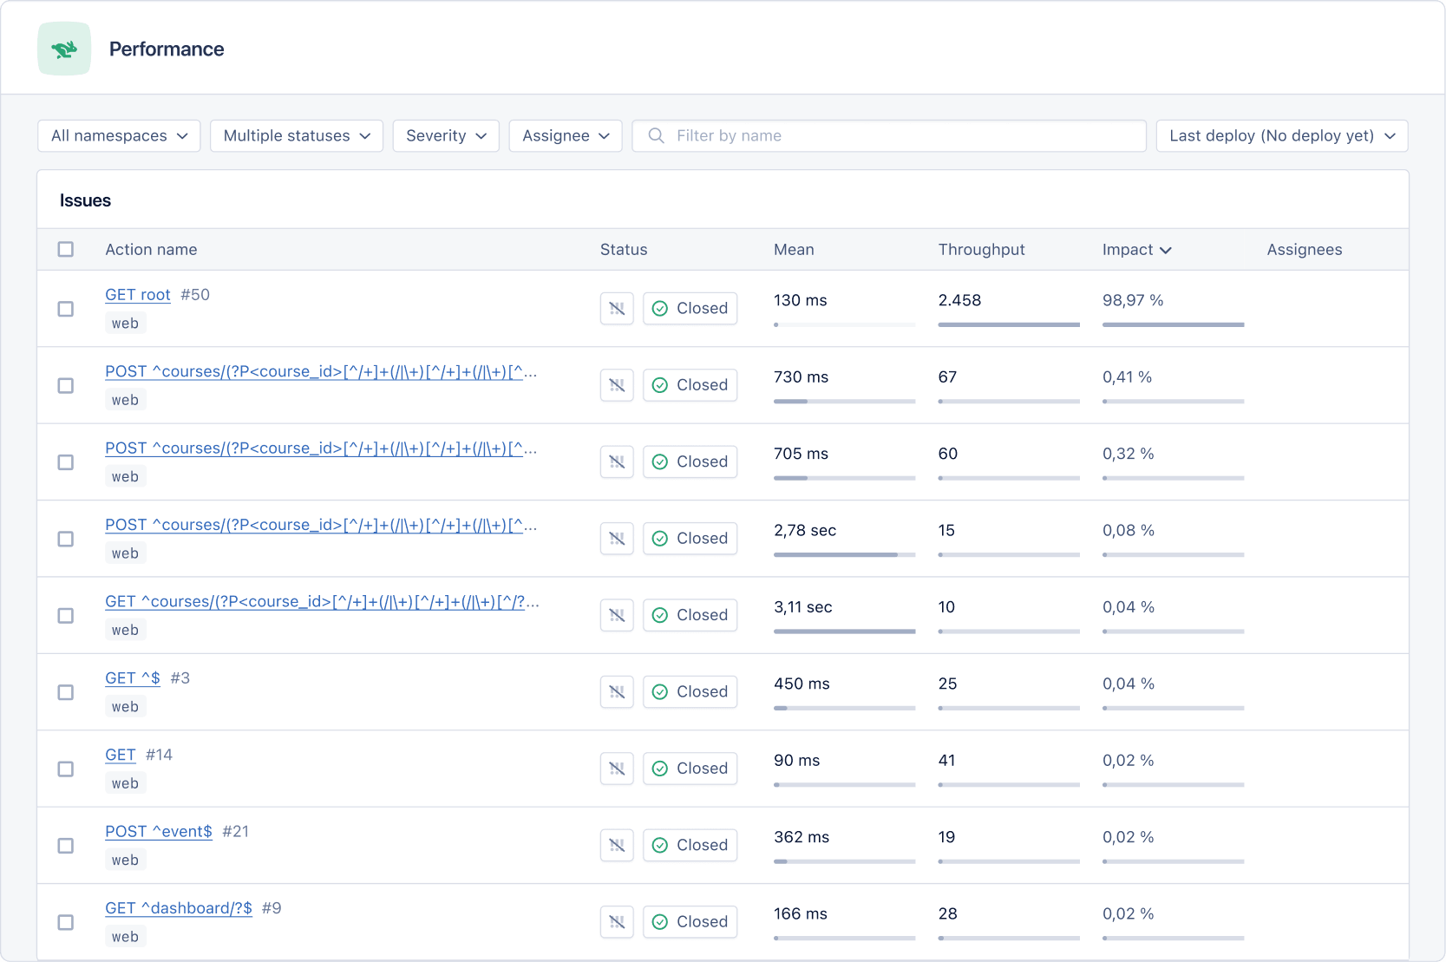Click the Throughput column header
The width and height of the screenshot is (1446, 962).
pos(981,250)
